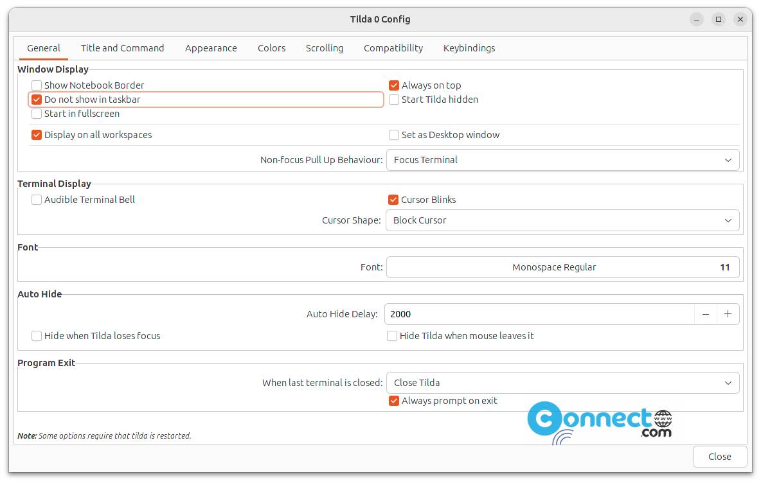Image resolution: width=761 pixels, height=483 pixels.
Task: Check Hide when Tilda loses focus
Action: coord(37,336)
